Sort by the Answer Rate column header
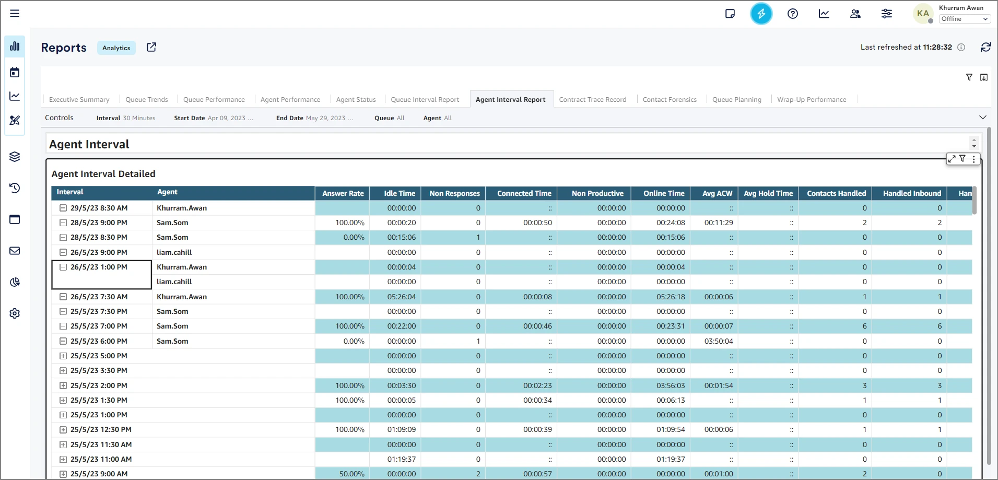The width and height of the screenshot is (998, 480). (343, 193)
